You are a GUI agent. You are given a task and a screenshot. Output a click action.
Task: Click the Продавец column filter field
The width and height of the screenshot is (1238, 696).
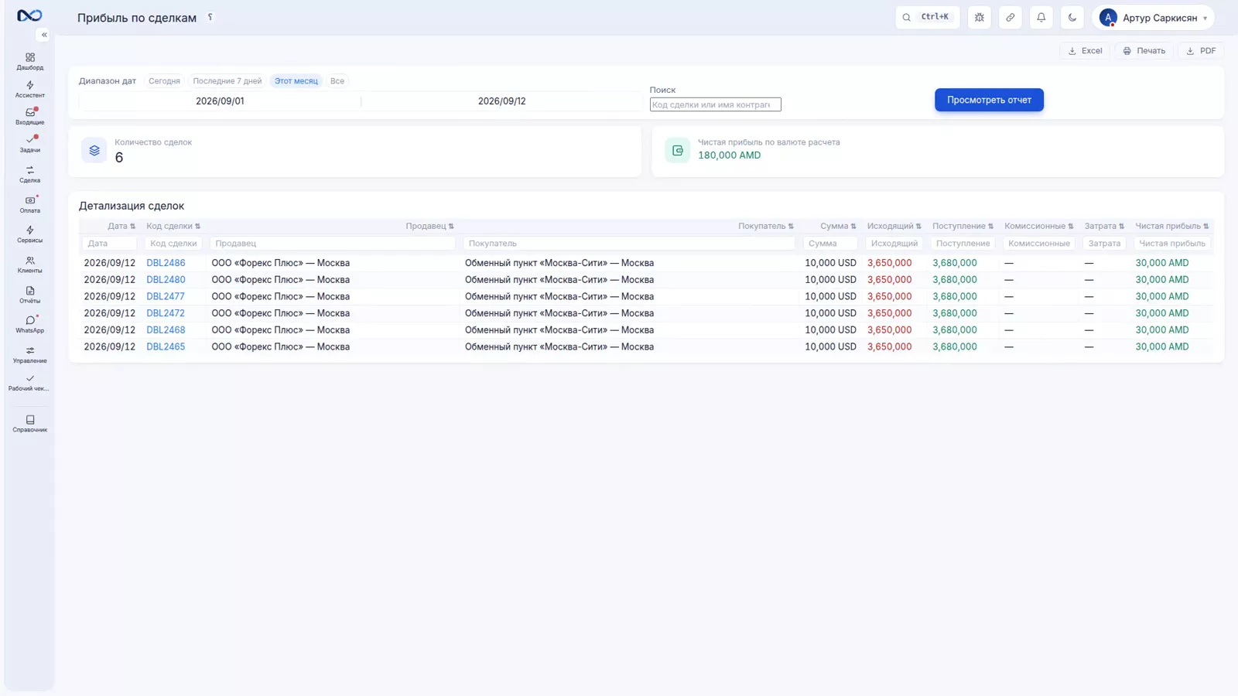333,244
